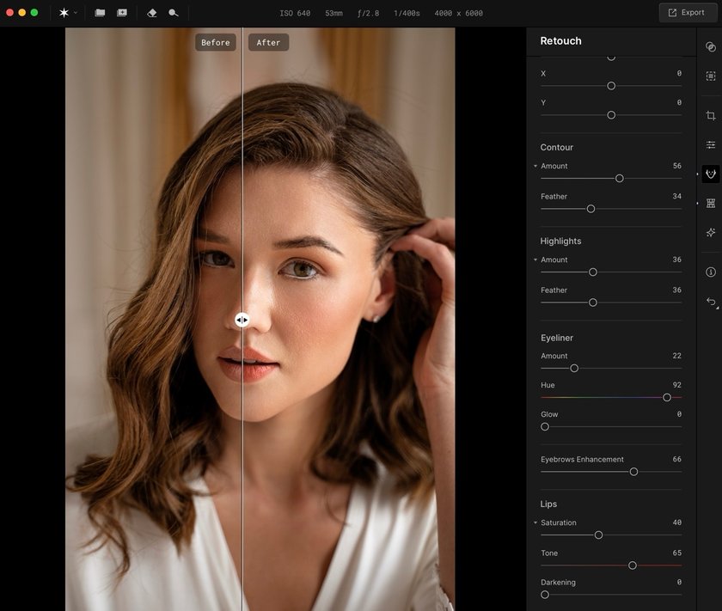Select the crop tool icon
Image resolution: width=722 pixels, height=611 pixels.
pos(711,115)
